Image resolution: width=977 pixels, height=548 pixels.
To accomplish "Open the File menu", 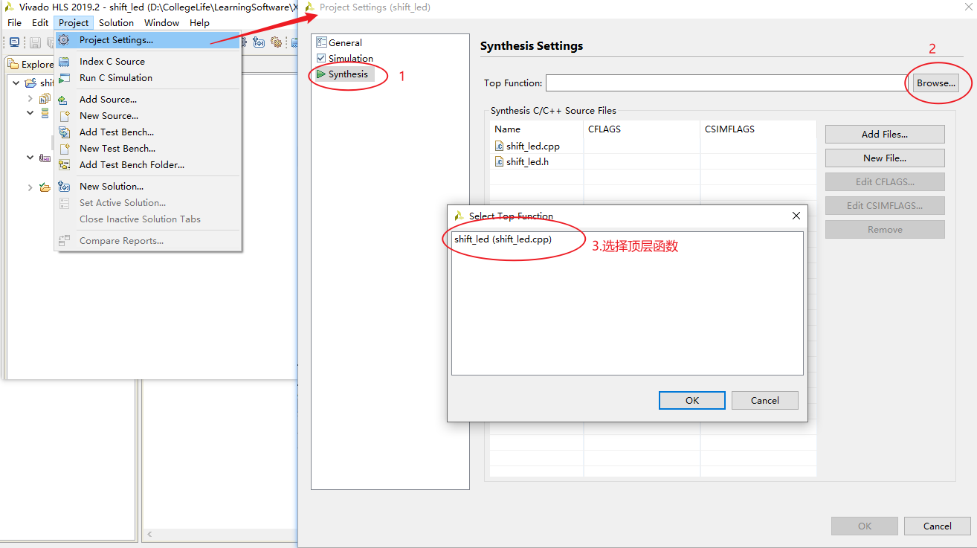I will [x=15, y=23].
